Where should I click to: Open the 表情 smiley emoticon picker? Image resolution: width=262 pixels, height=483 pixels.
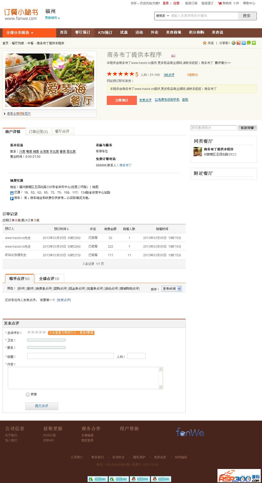28,394
